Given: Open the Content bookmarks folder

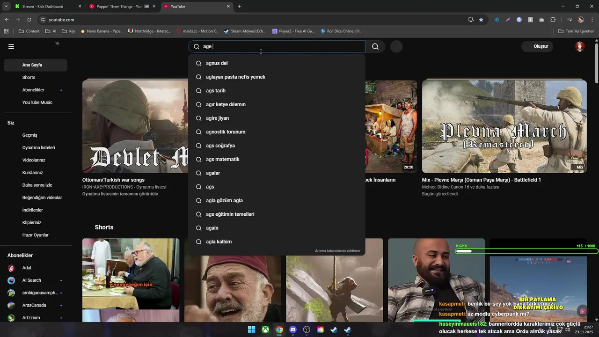Looking at the screenshot, I should tap(29, 31).
